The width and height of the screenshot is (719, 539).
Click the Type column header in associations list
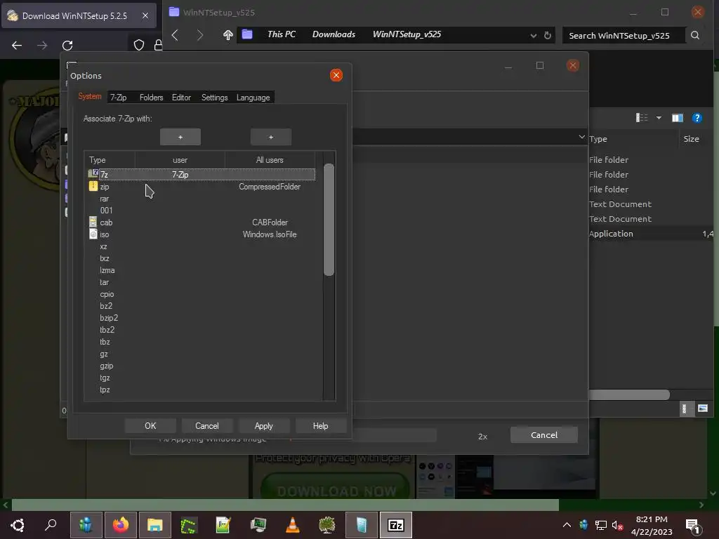(110, 160)
